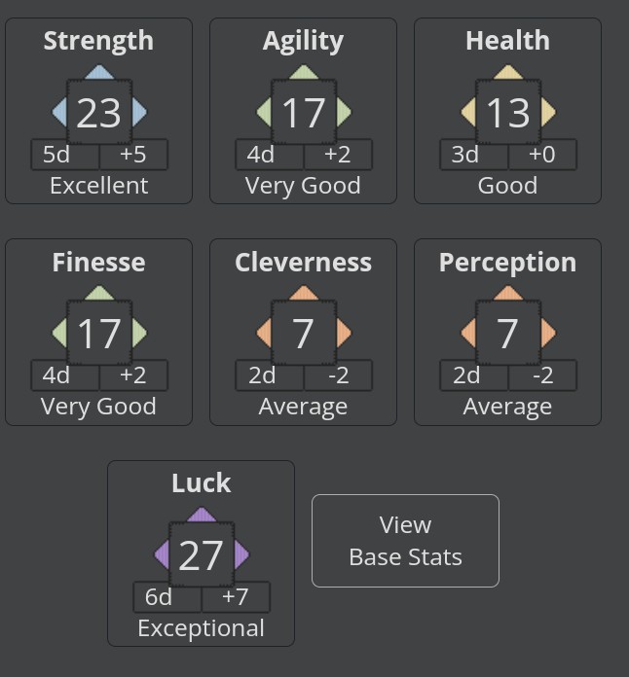629x677 pixels.
Task: Click the Luck +7 modifier box
Action: coord(236,597)
